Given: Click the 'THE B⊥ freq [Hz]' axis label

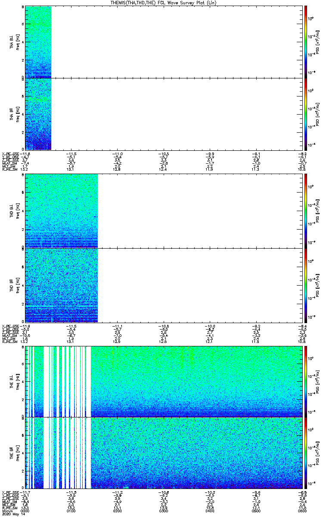Looking at the screenshot, I should tap(14, 381).
